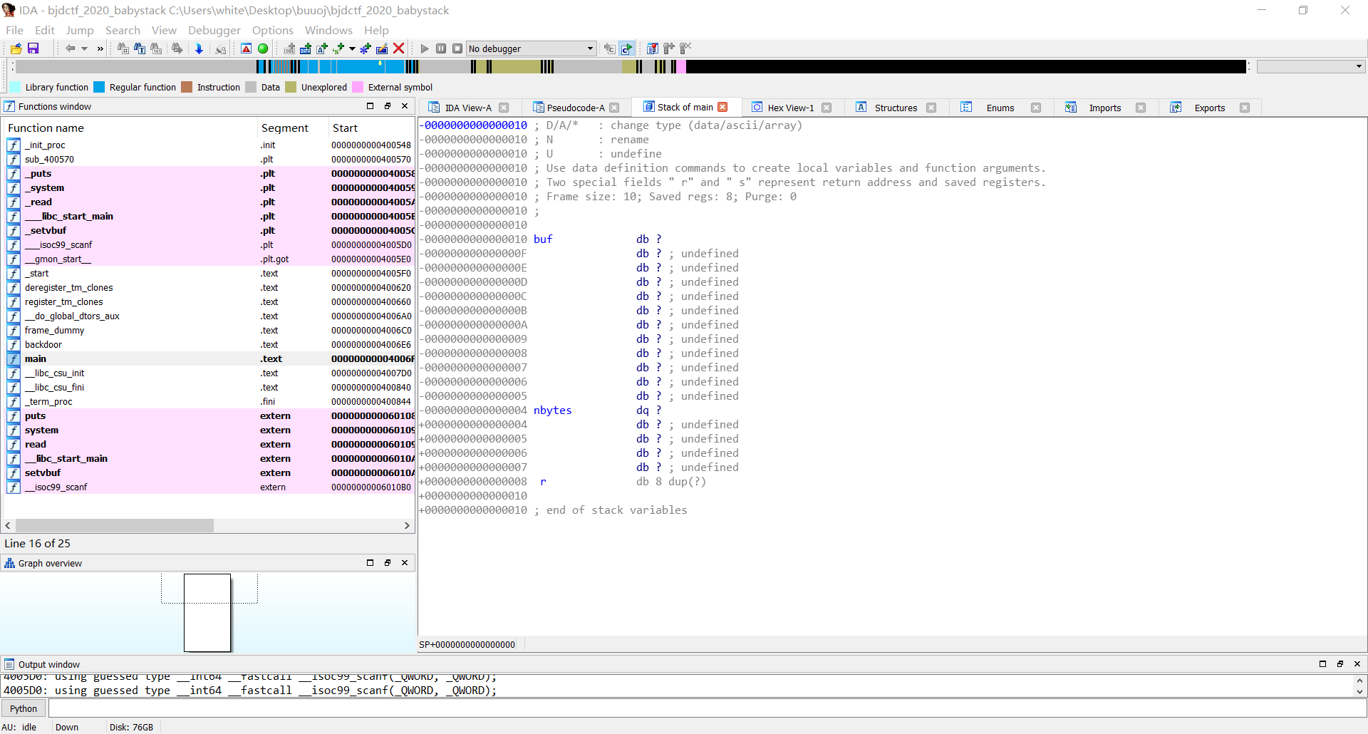Save the database via the disk icon
Image resolution: width=1368 pixels, height=734 pixels.
(x=33, y=48)
